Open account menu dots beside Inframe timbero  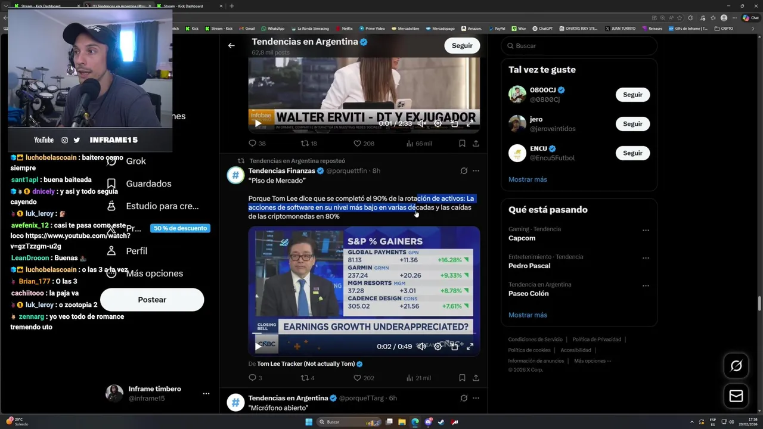tap(206, 394)
